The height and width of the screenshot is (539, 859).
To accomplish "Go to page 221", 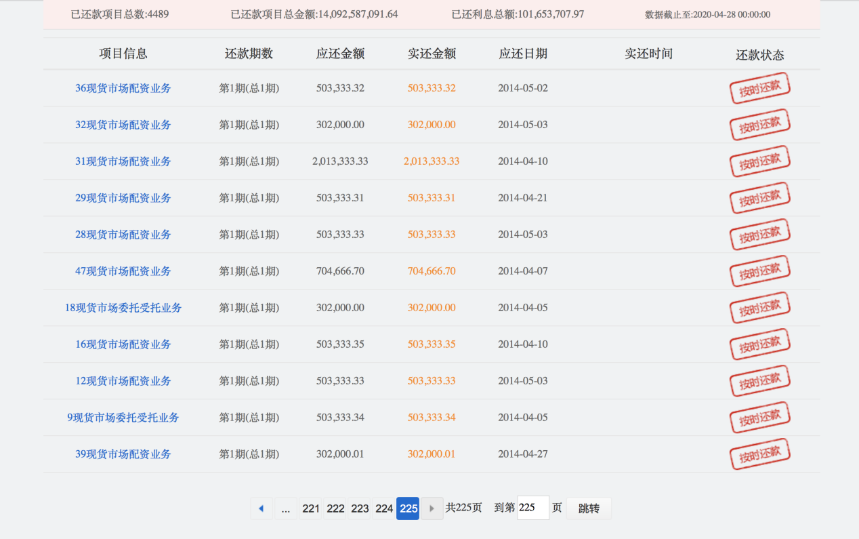I will pos(310,508).
